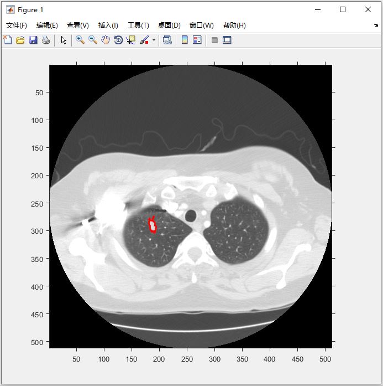Hide plot tools with gray square icon

(214, 40)
